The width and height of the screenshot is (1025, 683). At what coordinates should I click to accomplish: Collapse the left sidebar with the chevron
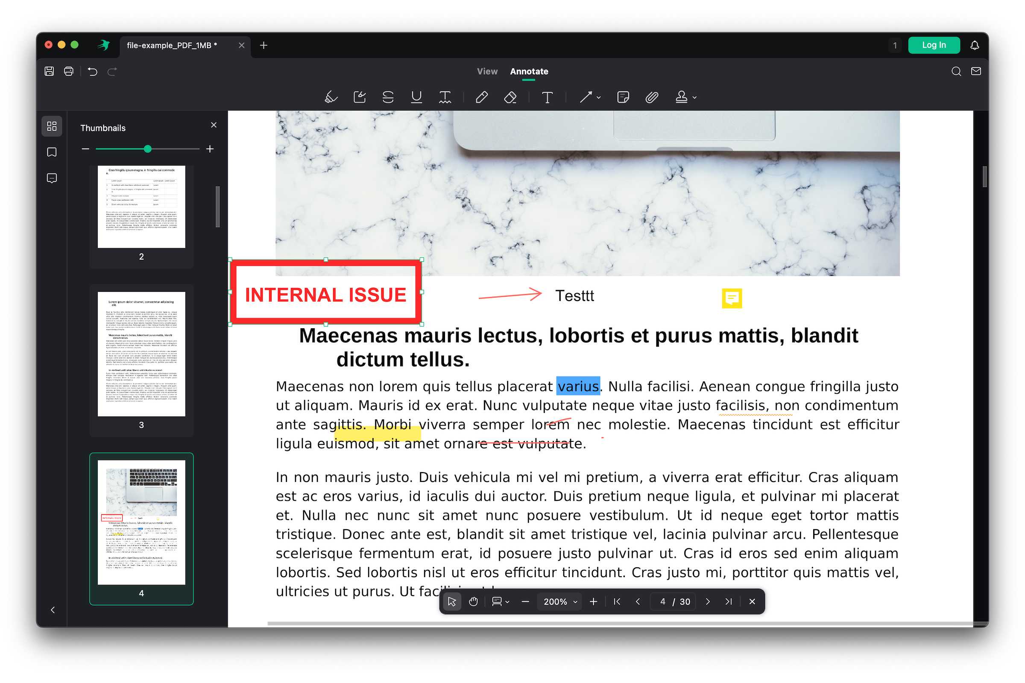pos(53,610)
